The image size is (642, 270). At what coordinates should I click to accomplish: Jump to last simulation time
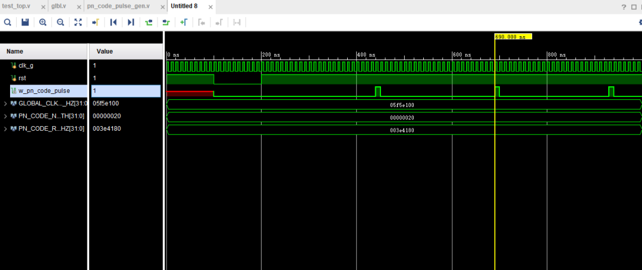[x=131, y=22]
